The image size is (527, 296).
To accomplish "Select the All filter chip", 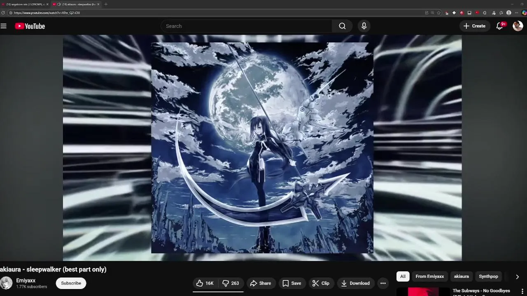I will click(403, 276).
